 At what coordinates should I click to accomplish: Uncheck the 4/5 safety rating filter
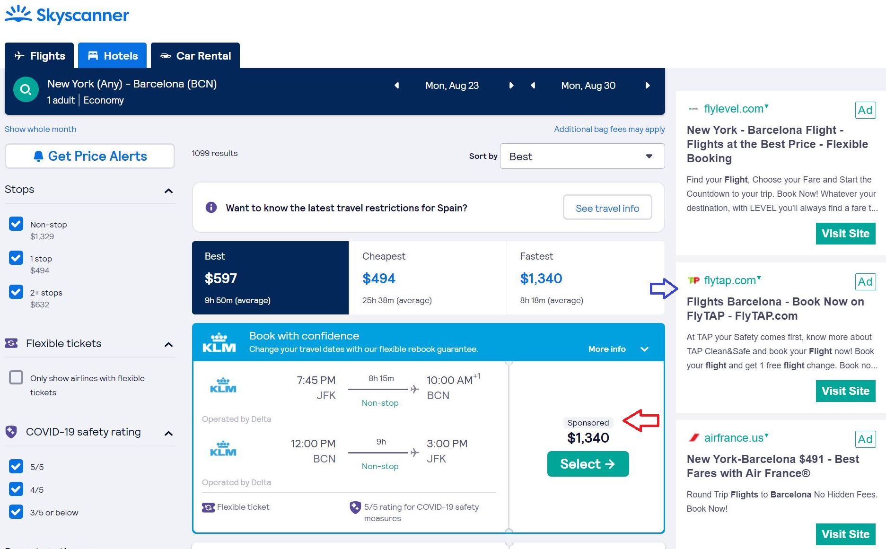tap(16, 489)
